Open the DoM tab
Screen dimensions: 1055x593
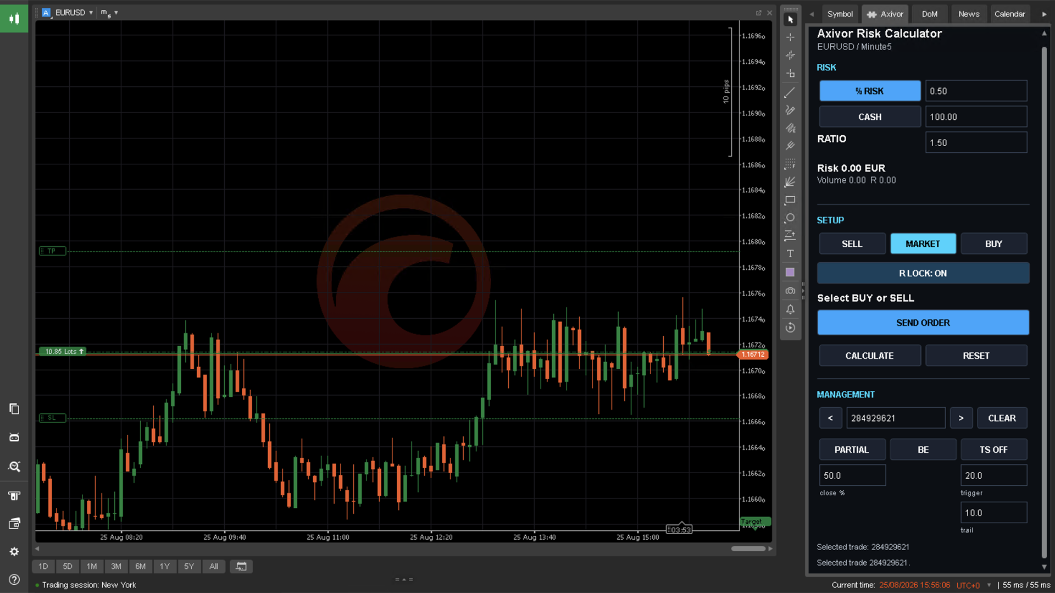930,14
